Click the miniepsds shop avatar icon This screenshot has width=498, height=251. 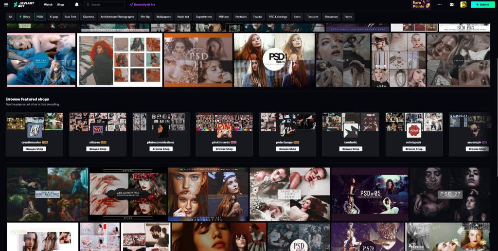414,130
